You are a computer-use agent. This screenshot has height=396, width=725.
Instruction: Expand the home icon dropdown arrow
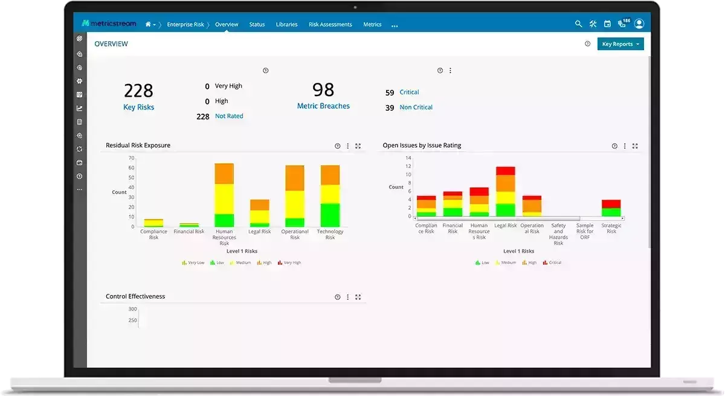click(x=154, y=25)
